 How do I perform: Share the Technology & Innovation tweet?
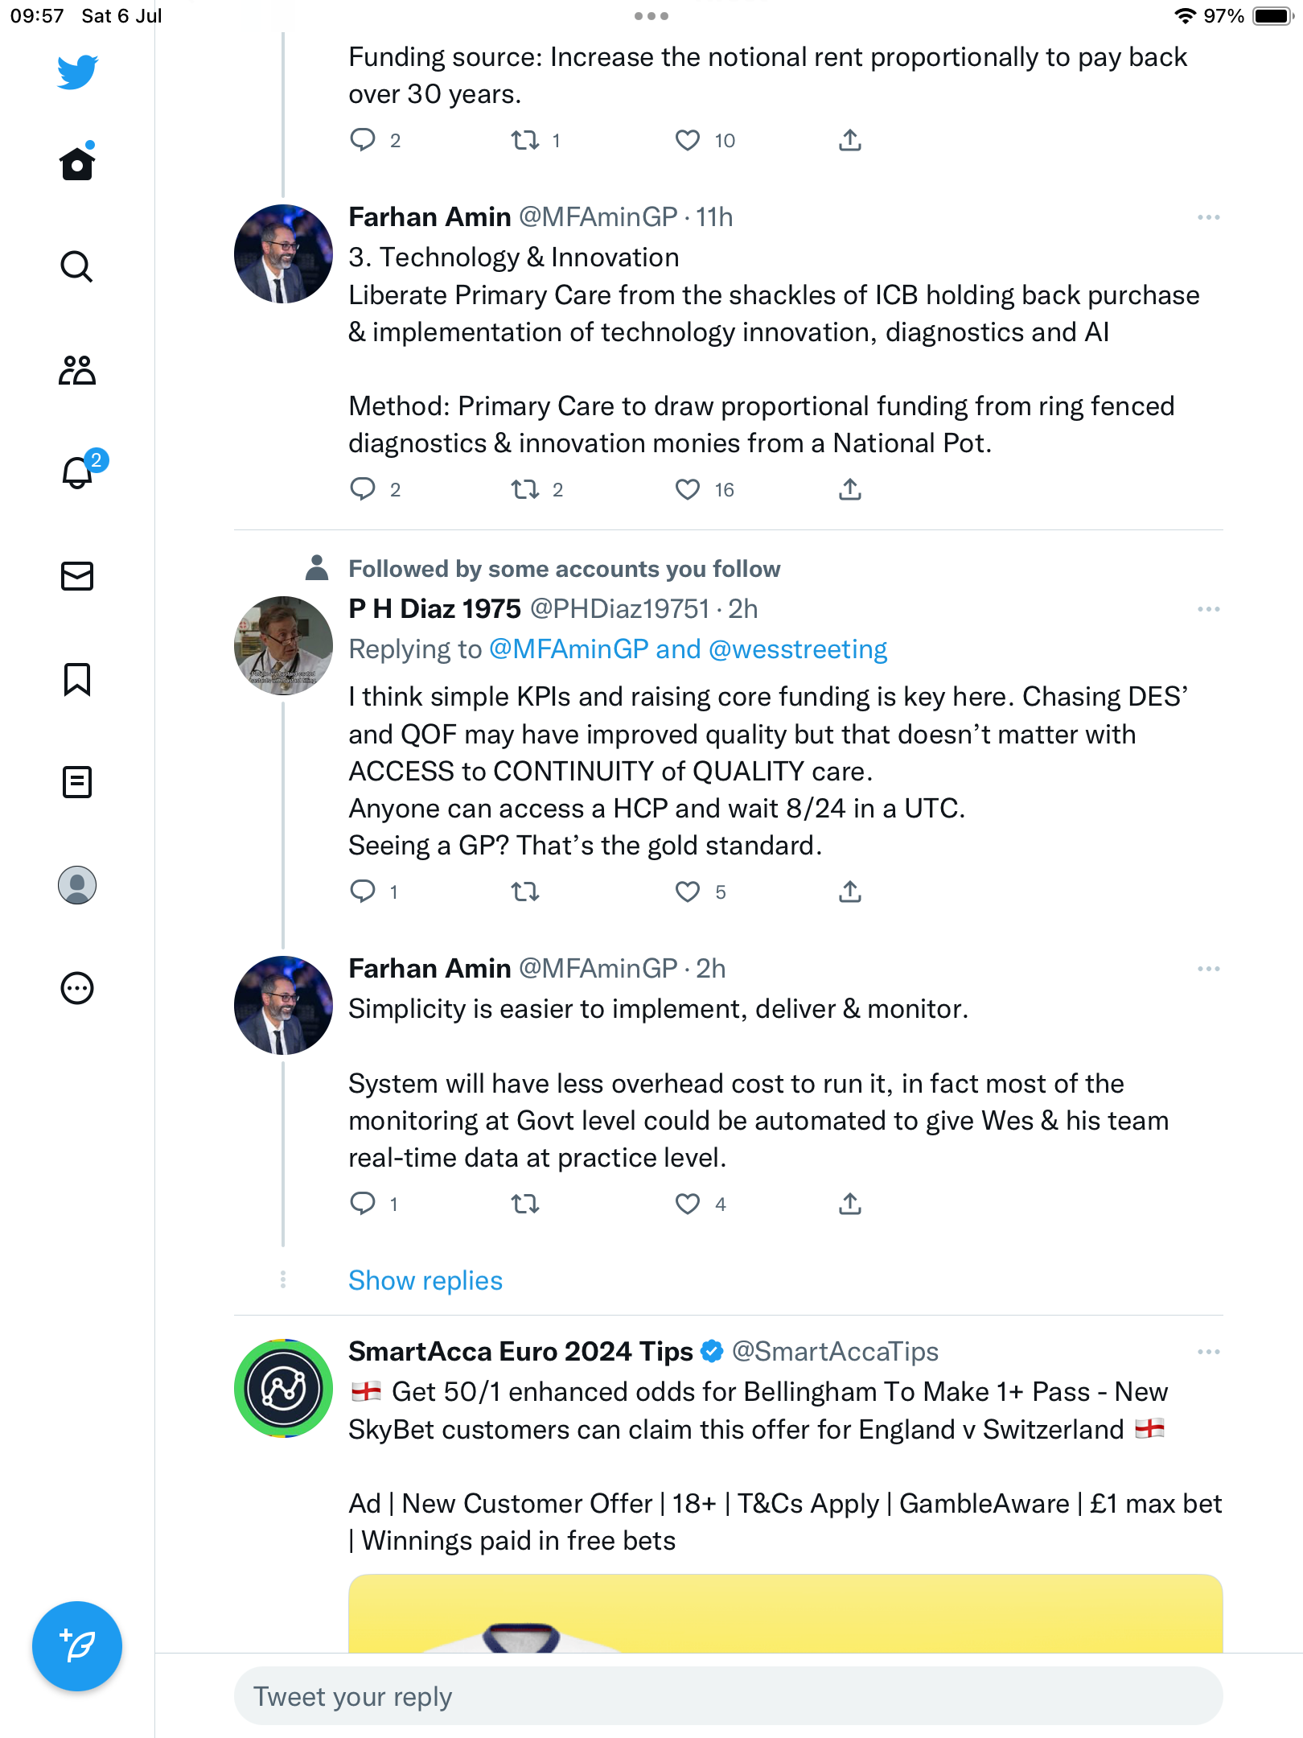(x=850, y=489)
